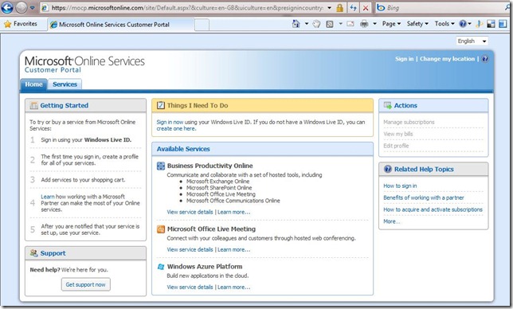513x309 pixels.
Task: View service details for Windows Azure Platform
Action: pos(190,287)
